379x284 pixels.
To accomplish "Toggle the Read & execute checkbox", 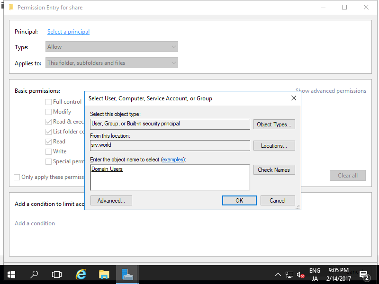I will [x=49, y=122].
